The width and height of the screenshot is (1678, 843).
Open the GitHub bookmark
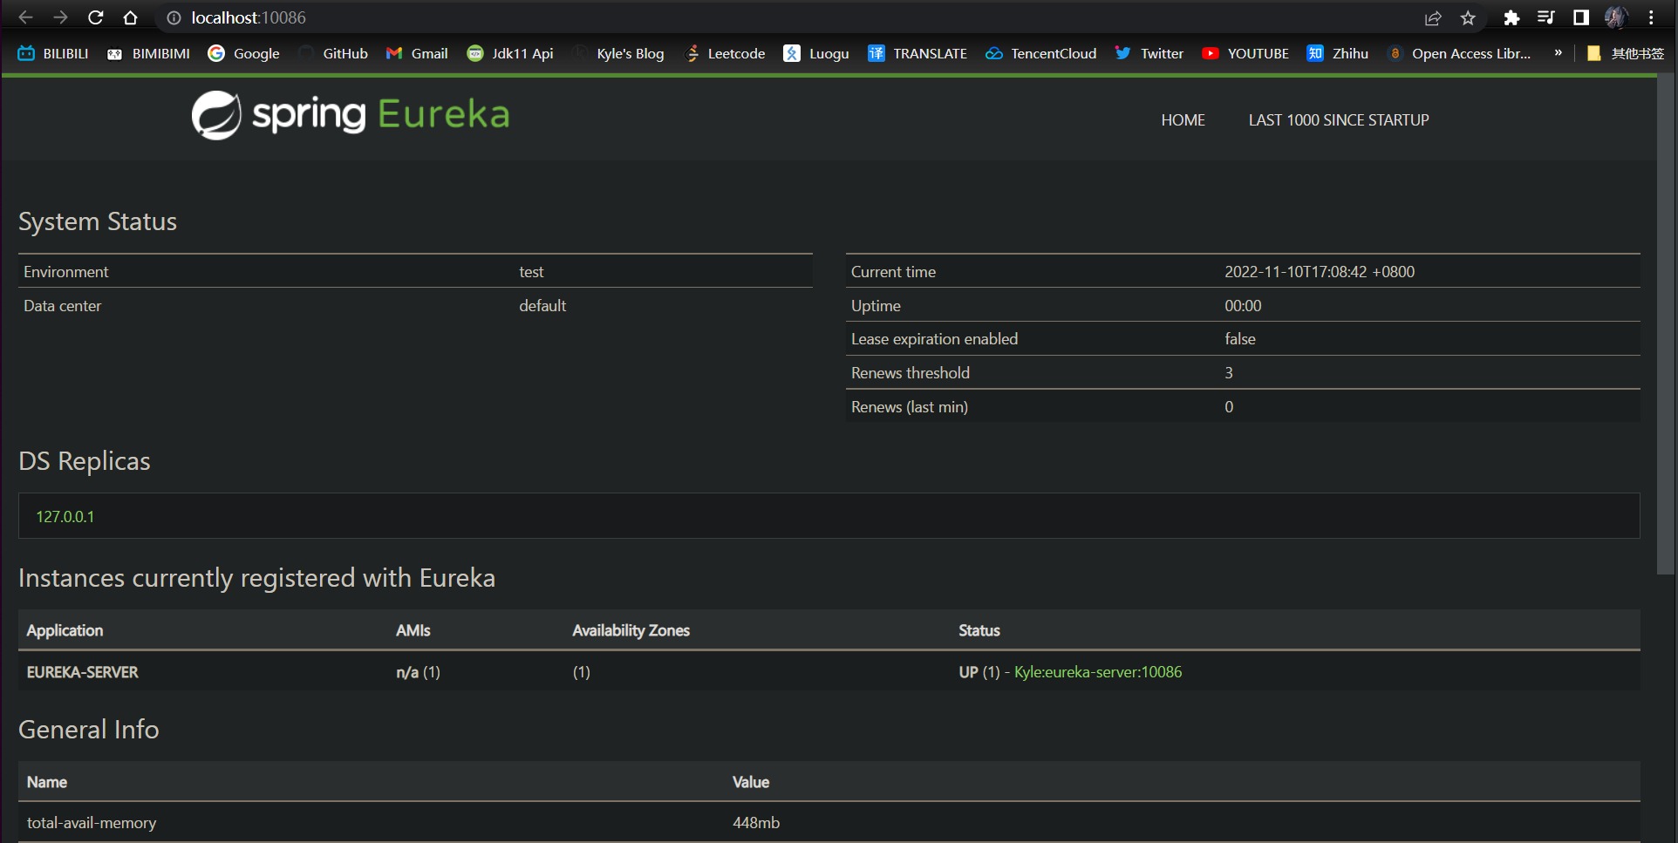click(333, 53)
